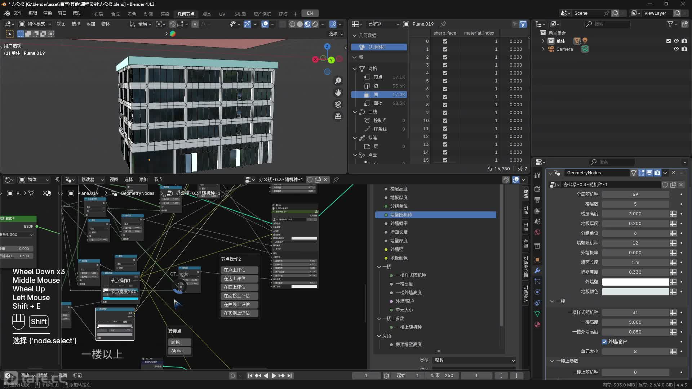This screenshot has height=389, width=692.
Task: Click the pan hand icon in viewport
Action: (338, 93)
